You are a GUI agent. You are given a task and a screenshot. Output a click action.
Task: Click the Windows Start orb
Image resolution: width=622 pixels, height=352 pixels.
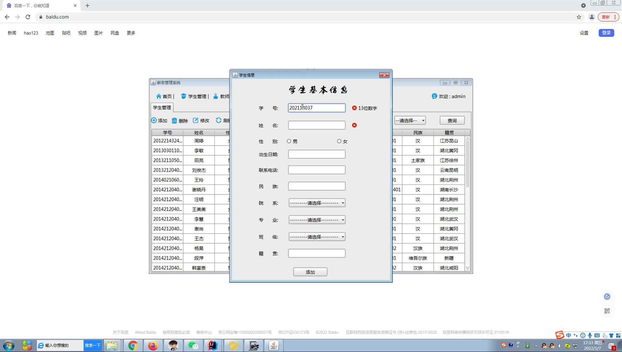[x=9, y=346]
